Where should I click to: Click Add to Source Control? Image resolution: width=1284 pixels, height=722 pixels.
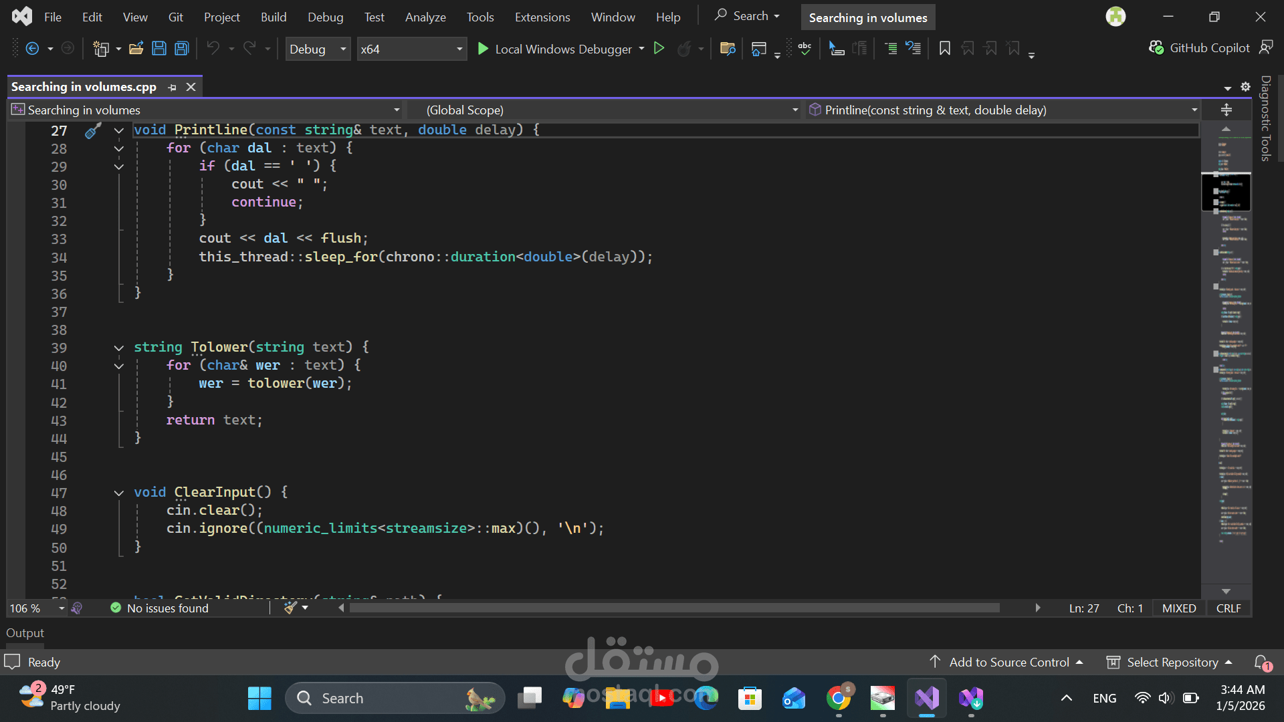(x=1008, y=662)
